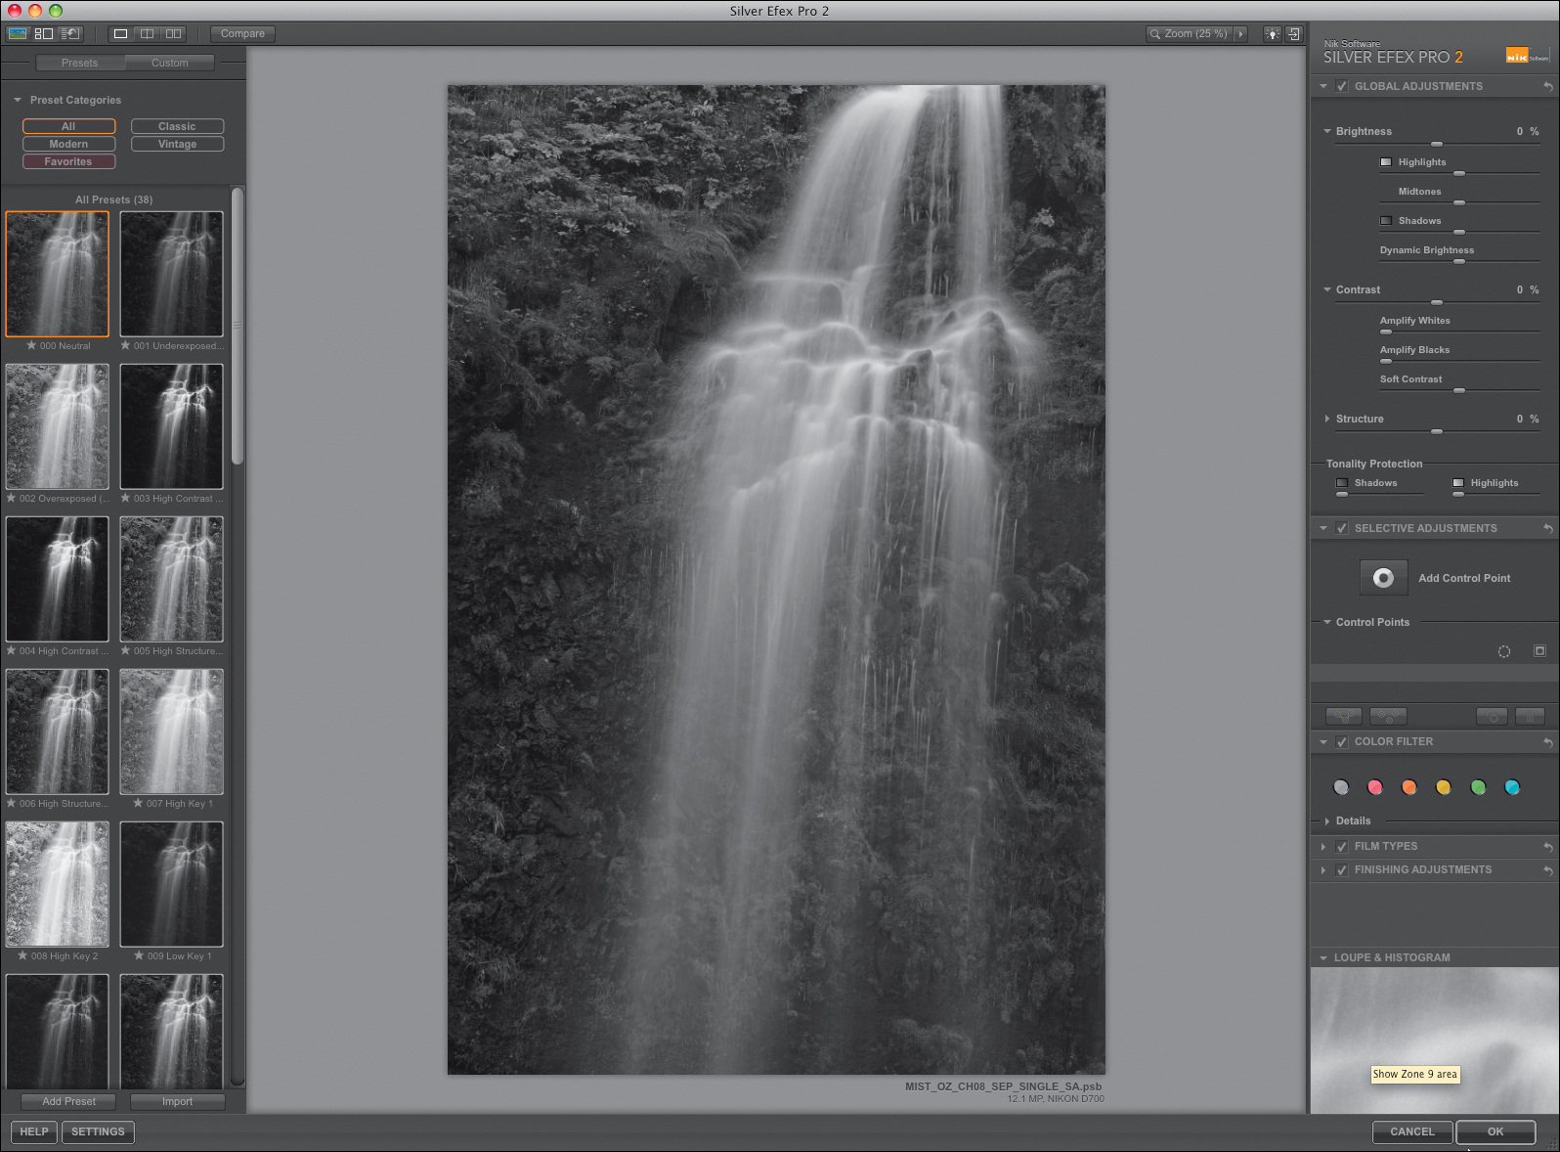Click the Compare button
This screenshot has width=1560, height=1152.
coord(242,33)
